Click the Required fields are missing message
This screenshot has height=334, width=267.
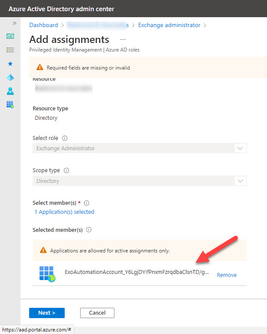point(88,68)
